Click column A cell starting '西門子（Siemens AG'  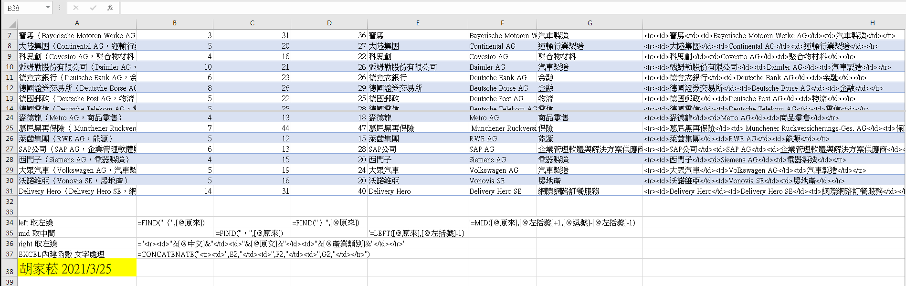pos(77,159)
